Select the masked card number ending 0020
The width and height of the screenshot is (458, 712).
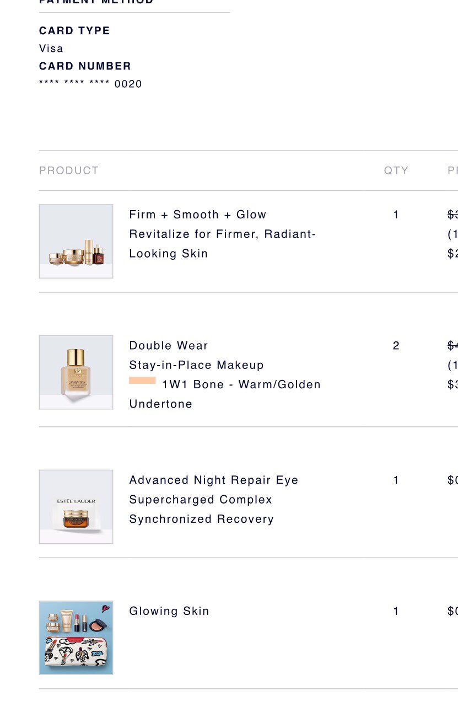[x=90, y=84]
